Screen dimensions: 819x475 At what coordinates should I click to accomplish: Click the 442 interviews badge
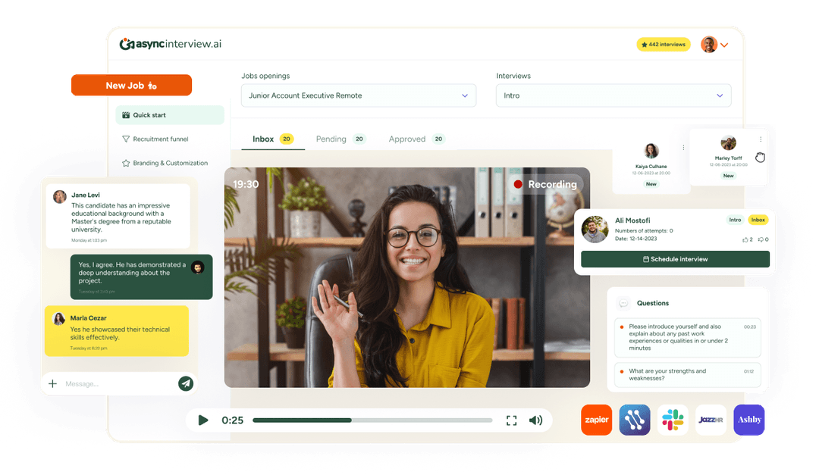click(x=663, y=44)
